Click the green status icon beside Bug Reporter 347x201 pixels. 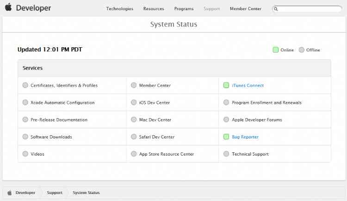(x=226, y=137)
